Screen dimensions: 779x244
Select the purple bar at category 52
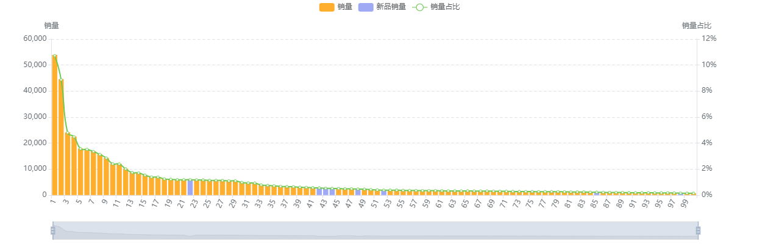pos(384,192)
